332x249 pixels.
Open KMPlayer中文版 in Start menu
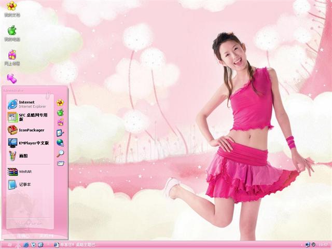27,143
